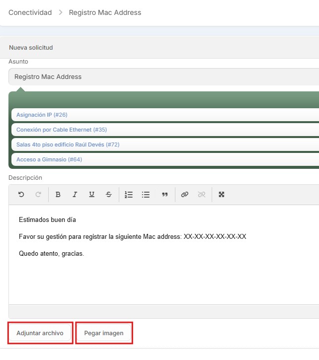Screen dimensions: 319x360
Task: Insert a numbered list in the editor
Action: (x=129, y=195)
